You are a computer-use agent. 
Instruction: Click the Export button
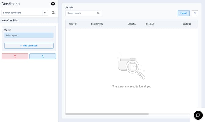click(184, 13)
